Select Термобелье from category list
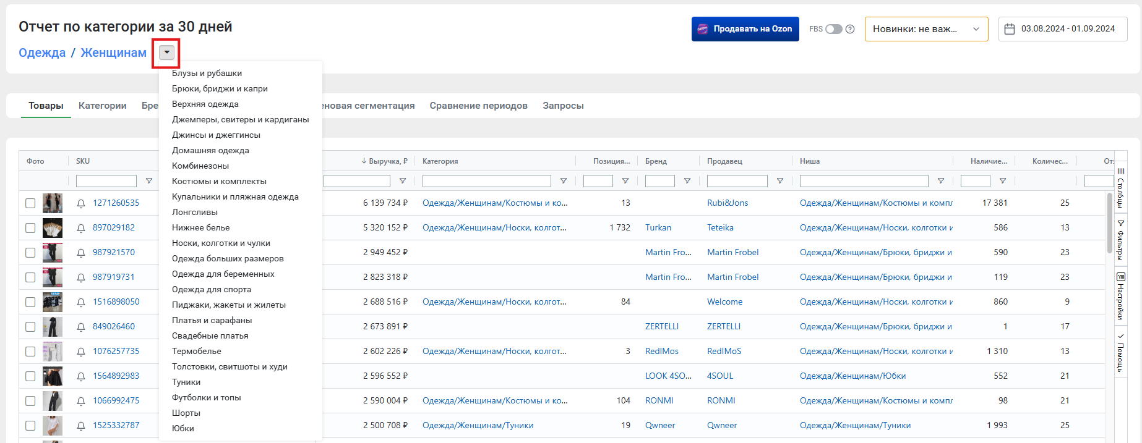 point(197,352)
